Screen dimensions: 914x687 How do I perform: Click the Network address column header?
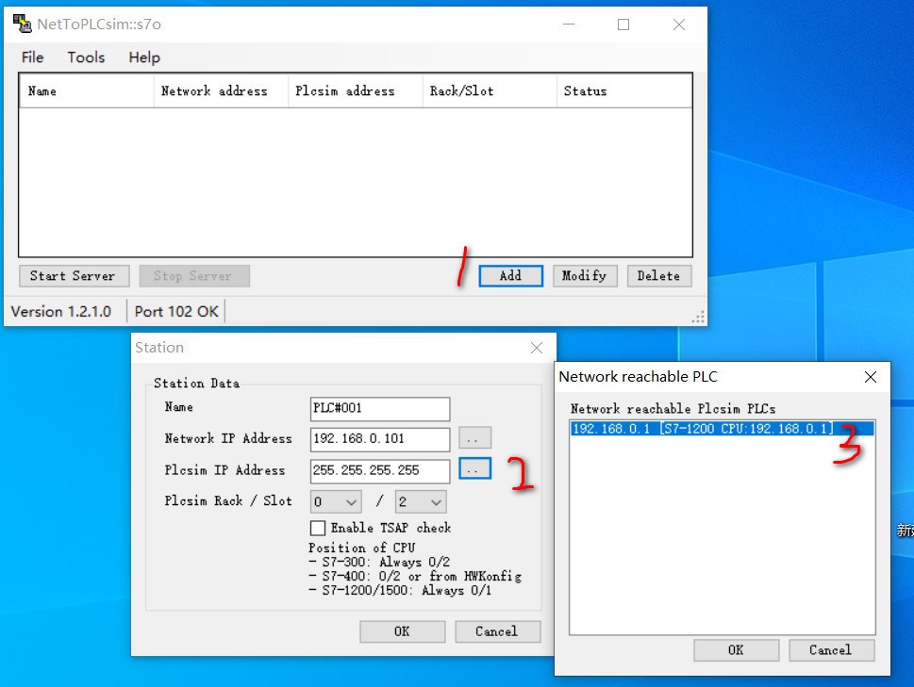tap(214, 91)
